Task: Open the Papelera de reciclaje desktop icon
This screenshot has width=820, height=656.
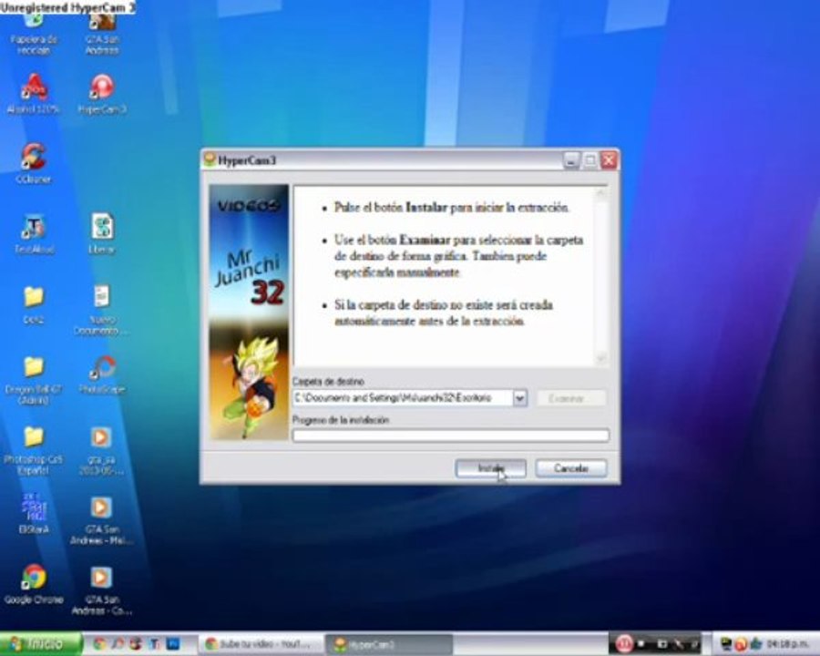Action: [x=34, y=35]
